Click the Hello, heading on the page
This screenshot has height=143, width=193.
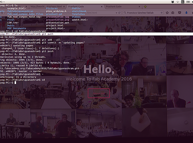pyautogui.click(x=99, y=69)
